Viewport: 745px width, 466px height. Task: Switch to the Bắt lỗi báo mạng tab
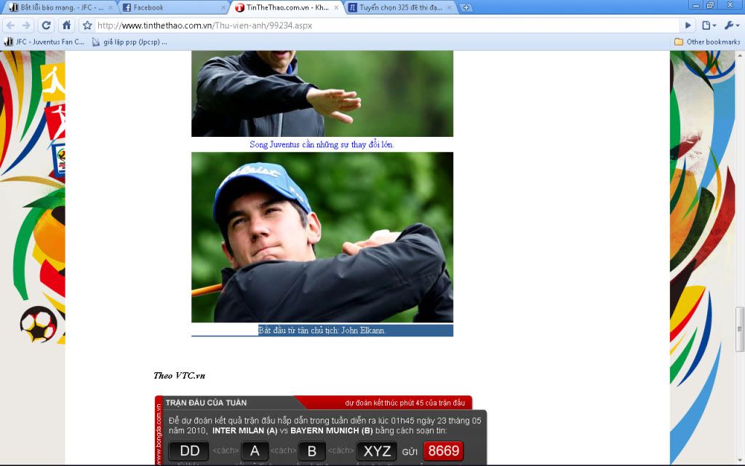(58, 7)
